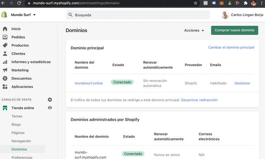Open Blogs under Tienda online
The image size is (265, 159).
(x=16, y=125)
